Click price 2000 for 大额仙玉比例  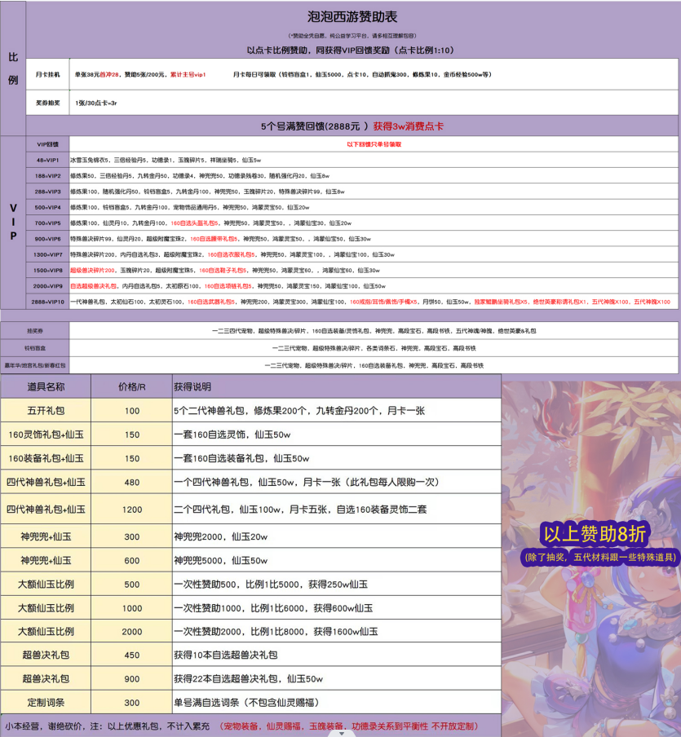coord(131,632)
